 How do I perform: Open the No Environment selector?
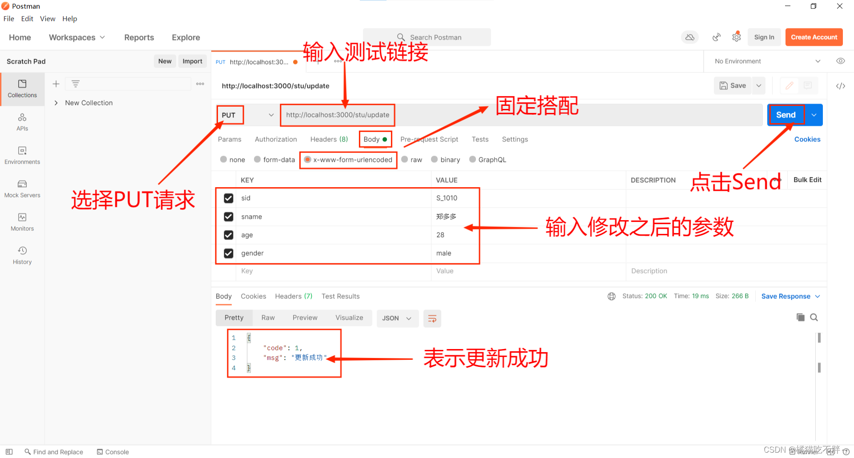point(768,61)
